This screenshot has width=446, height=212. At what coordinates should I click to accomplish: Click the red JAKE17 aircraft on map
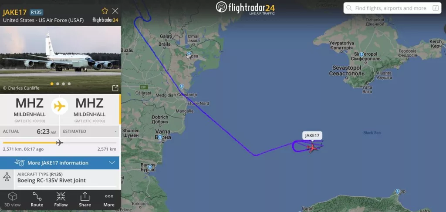pyautogui.click(x=312, y=148)
